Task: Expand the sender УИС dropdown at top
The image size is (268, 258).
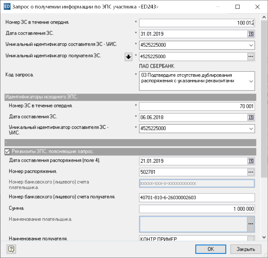Action: [251, 45]
